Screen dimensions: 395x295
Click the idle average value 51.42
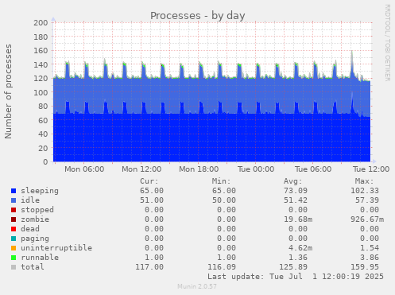[x=296, y=200]
